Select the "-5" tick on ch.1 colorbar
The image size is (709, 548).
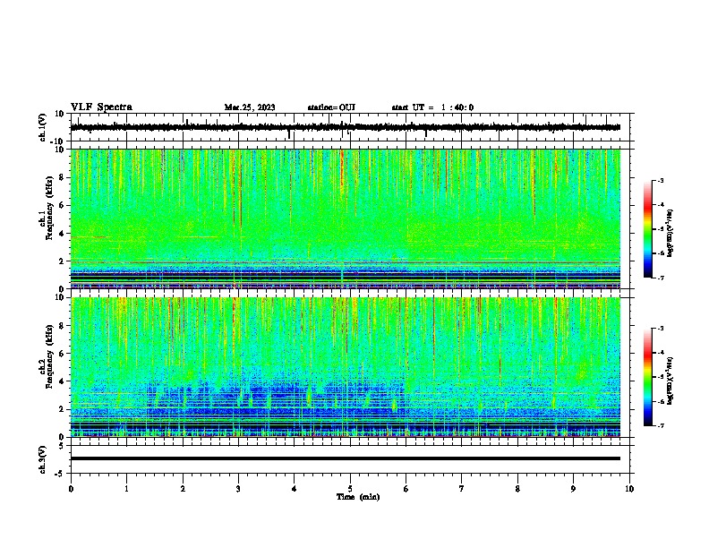pos(661,229)
